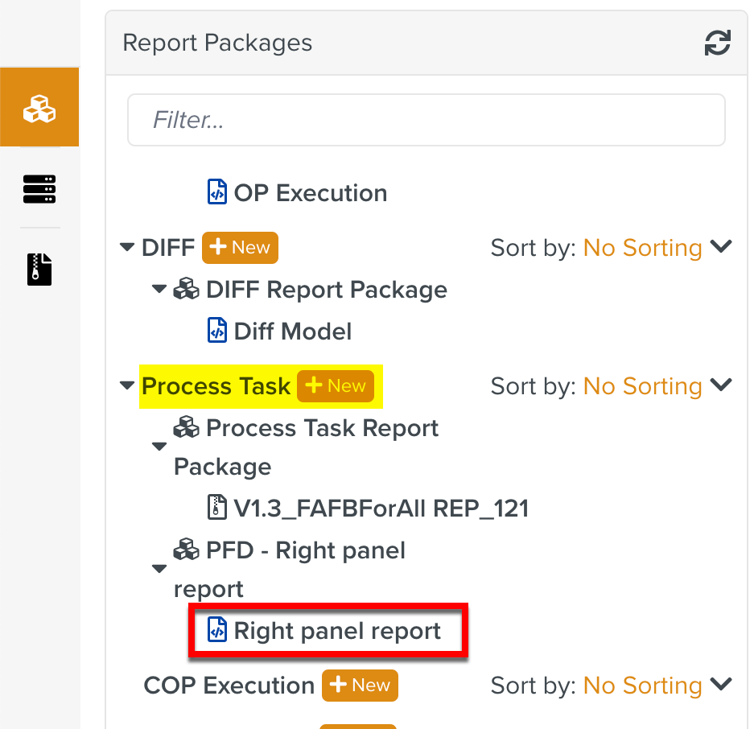
Task: Click the code icon next to Diff Model
Action: point(216,330)
